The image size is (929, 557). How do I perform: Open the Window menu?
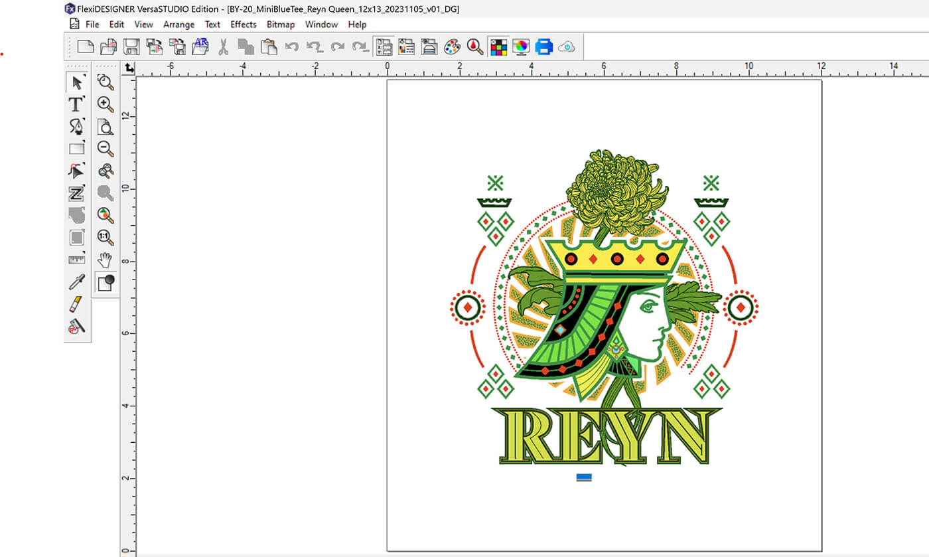coord(321,25)
